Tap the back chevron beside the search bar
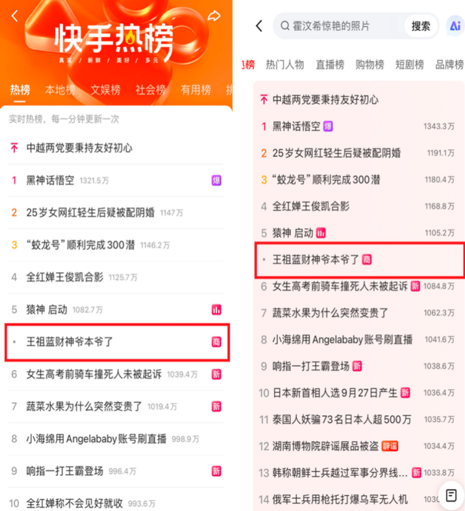Image resolution: width=465 pixels, height=511 pixels. point(259,26)
